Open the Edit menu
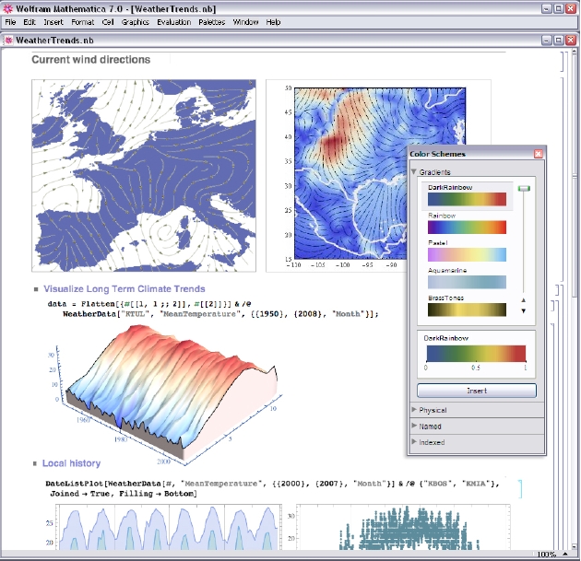The image size is (581, 561). 30,22
